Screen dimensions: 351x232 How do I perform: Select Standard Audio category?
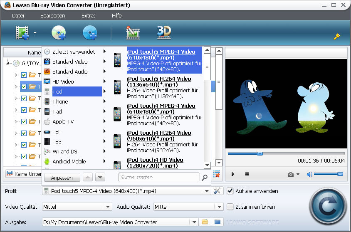[x=75, y=72]
